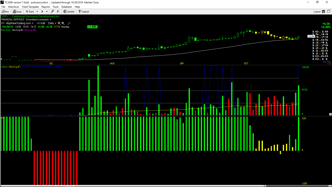Viewport: 332px width, 187px height.
Task: Open the Reports menu
Action: pyautogui.click(x=45, y=7)
